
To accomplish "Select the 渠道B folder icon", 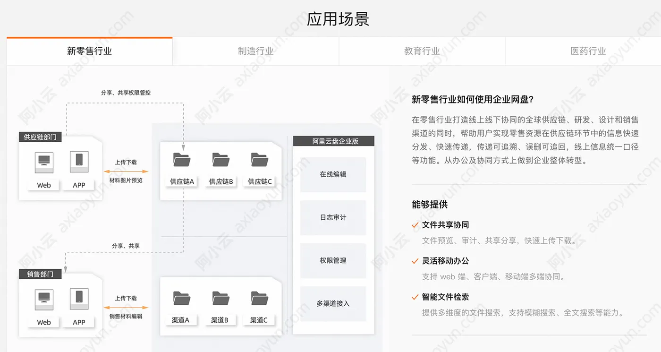I will [220, 299].
